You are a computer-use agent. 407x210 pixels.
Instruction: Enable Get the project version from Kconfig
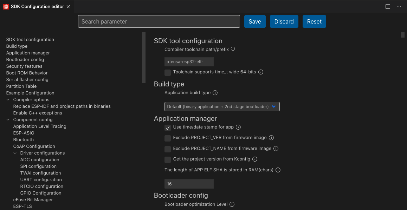168,160
